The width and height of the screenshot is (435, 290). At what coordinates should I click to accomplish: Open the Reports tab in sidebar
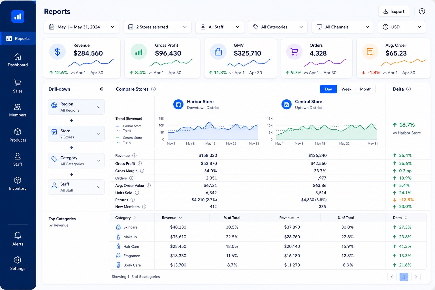[x=18, y=38]
